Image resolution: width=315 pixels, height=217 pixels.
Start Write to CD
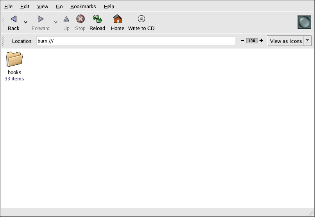click(x=141, y=19)
